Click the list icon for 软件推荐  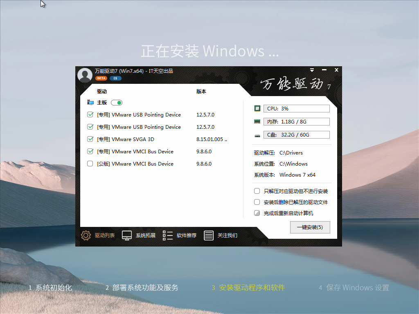(168, 235)
